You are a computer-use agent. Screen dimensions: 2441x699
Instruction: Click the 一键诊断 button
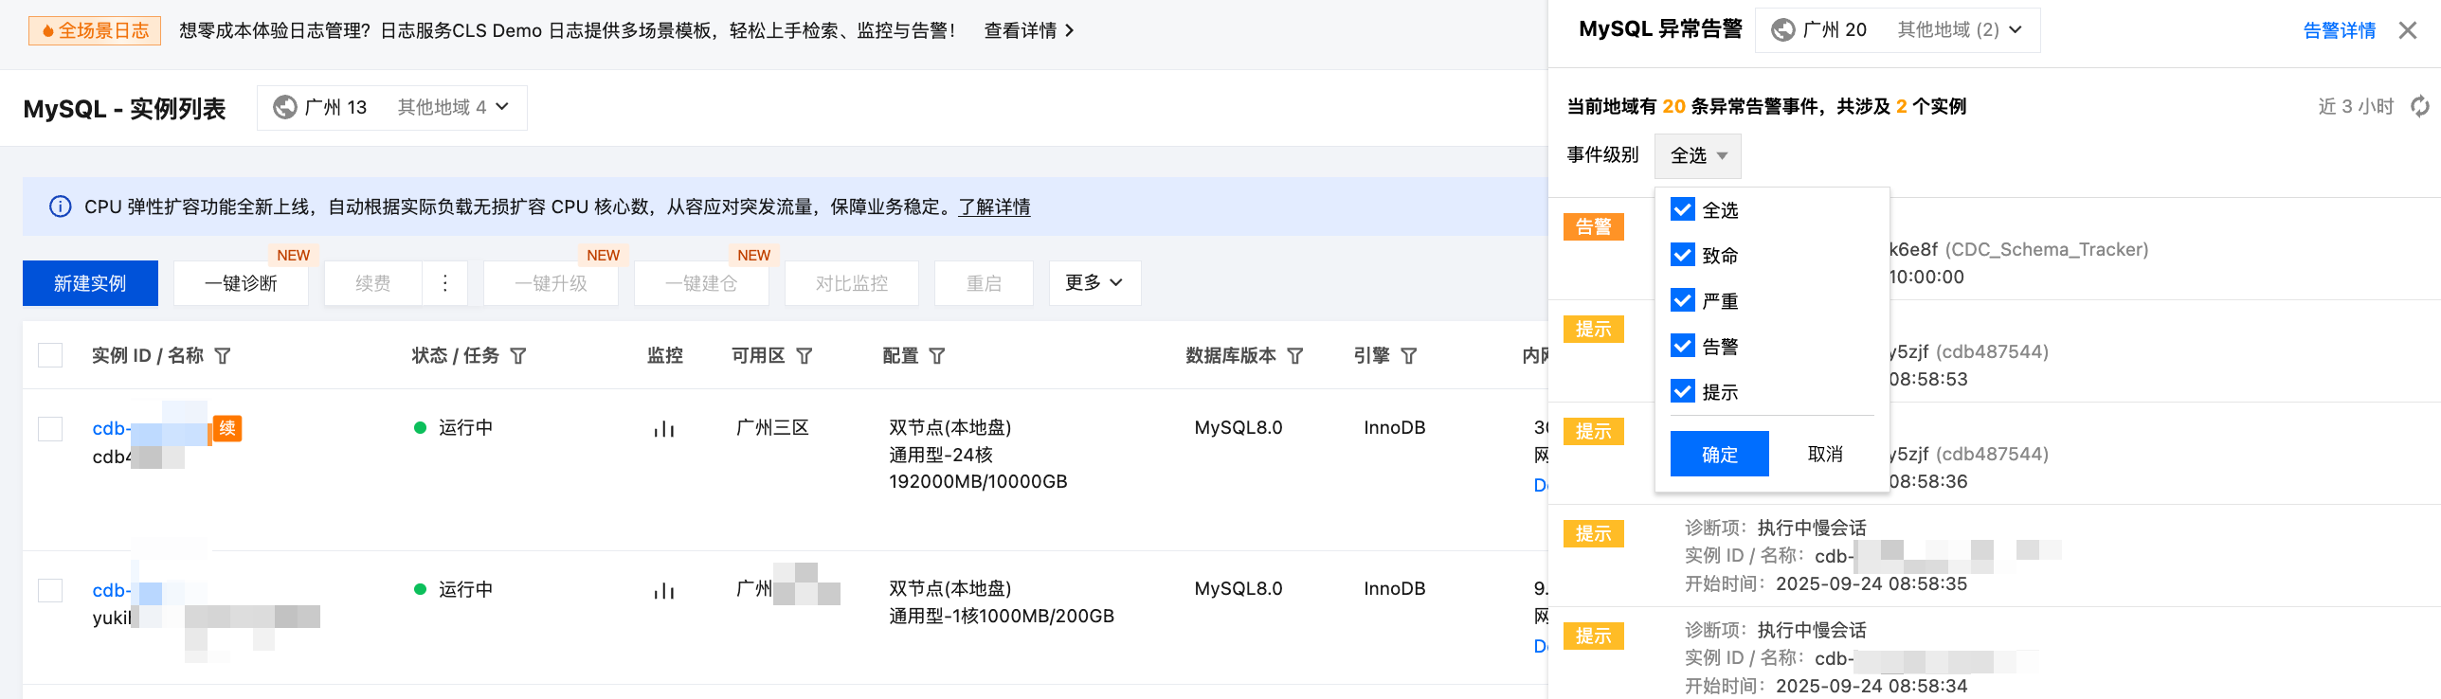(x=241, y=283)
